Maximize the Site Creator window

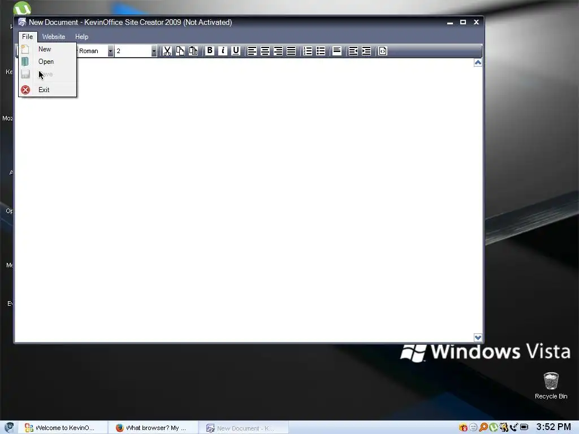coord(463,22)
